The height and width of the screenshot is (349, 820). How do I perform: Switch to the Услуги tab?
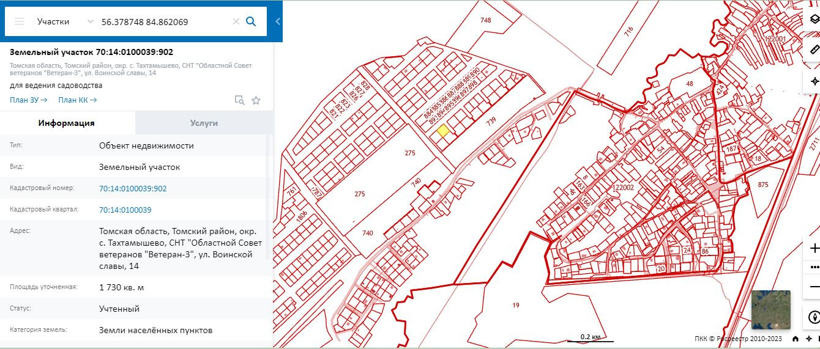click(204, 123)
